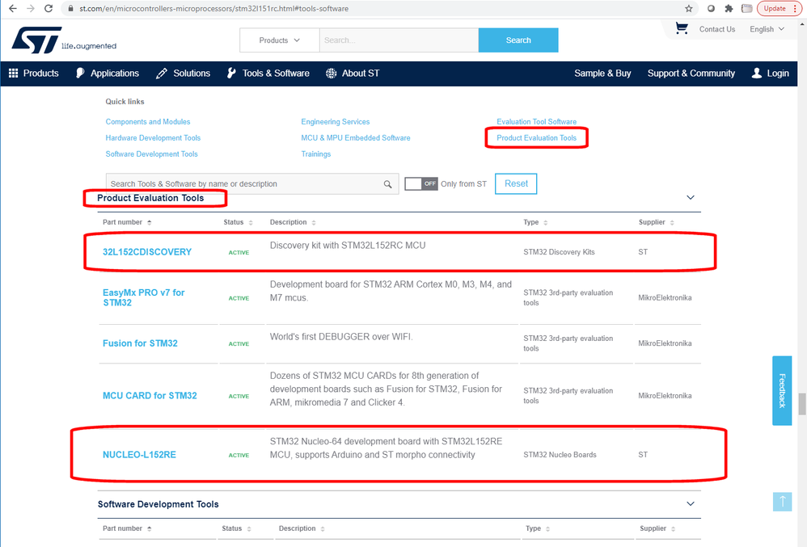Open Product Evaluation Tools quick link

click(x=536, y=138)
